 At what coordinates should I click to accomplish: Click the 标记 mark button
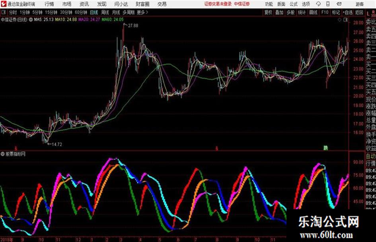tap(336, 12)
